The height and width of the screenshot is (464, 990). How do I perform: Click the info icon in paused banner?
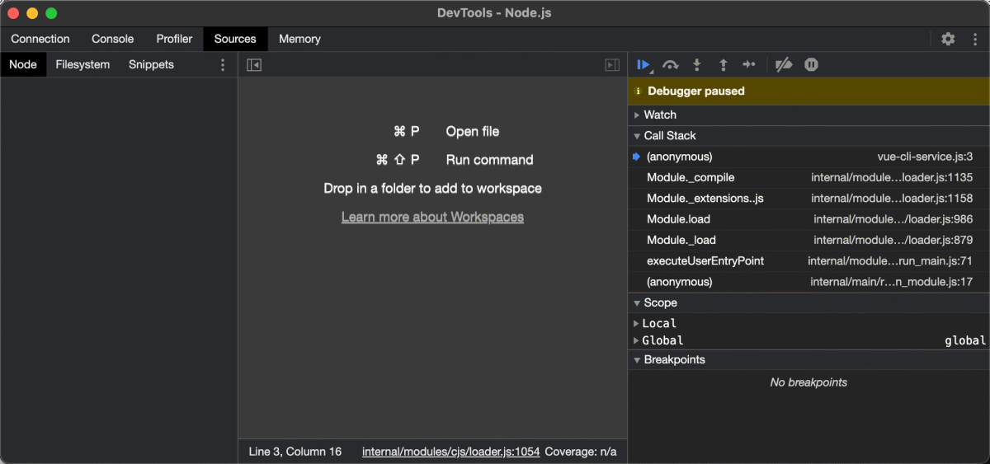tap(638, 91)
